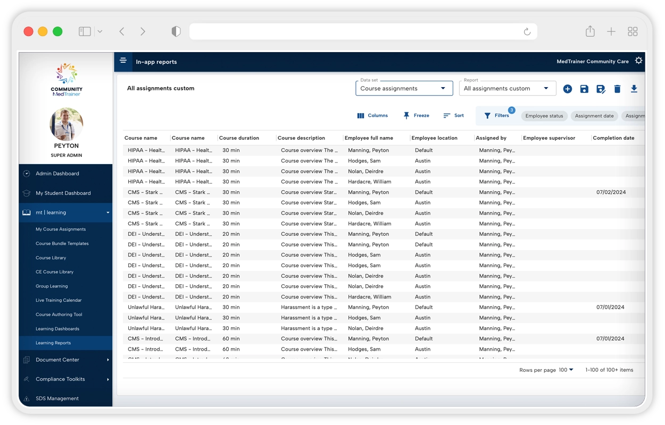Click the save report floppy disk icon
665x425 pixels.
(584, 89)
